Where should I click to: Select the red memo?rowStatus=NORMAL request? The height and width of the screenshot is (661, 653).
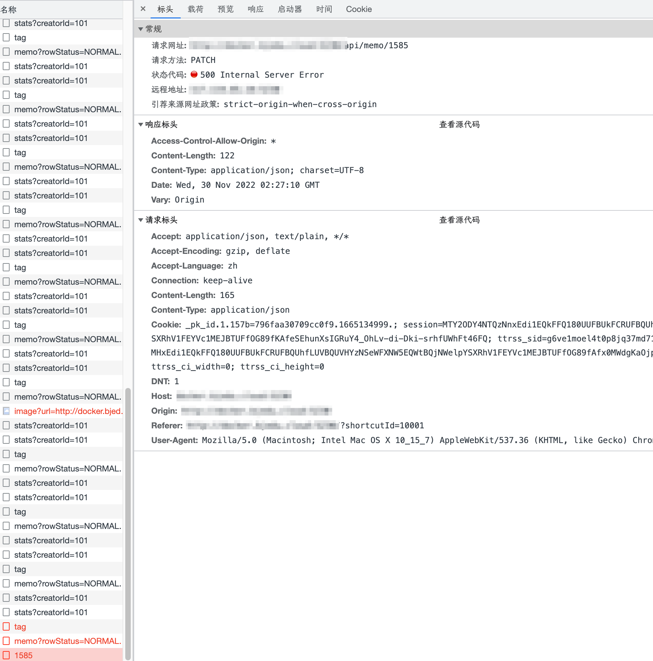[61, 641]
